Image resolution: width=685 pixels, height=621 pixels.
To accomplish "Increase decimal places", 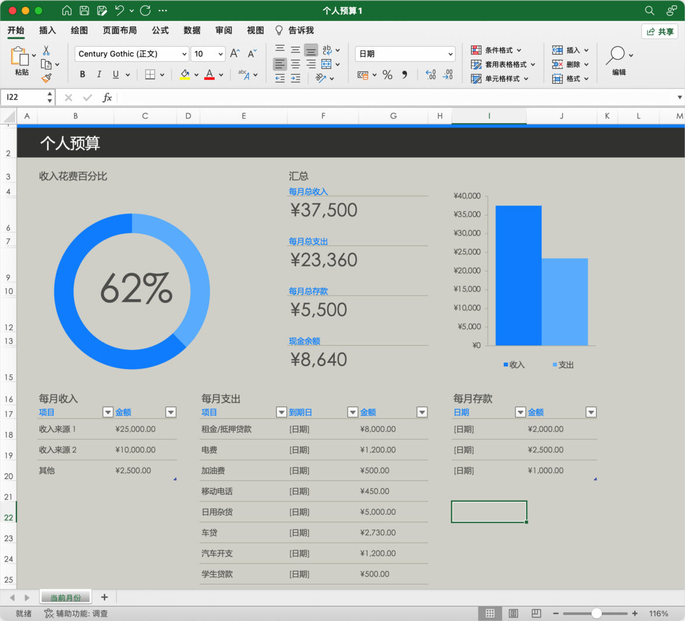I will coord(431,75).
